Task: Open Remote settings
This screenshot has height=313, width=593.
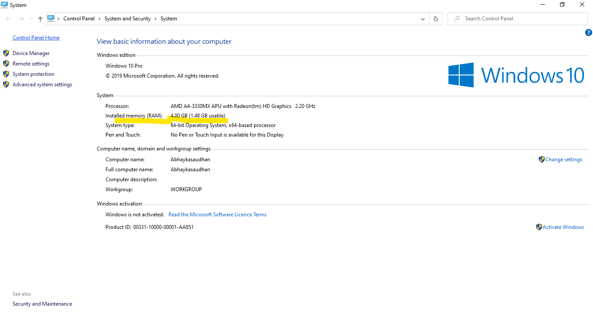Action: point(31,64)
